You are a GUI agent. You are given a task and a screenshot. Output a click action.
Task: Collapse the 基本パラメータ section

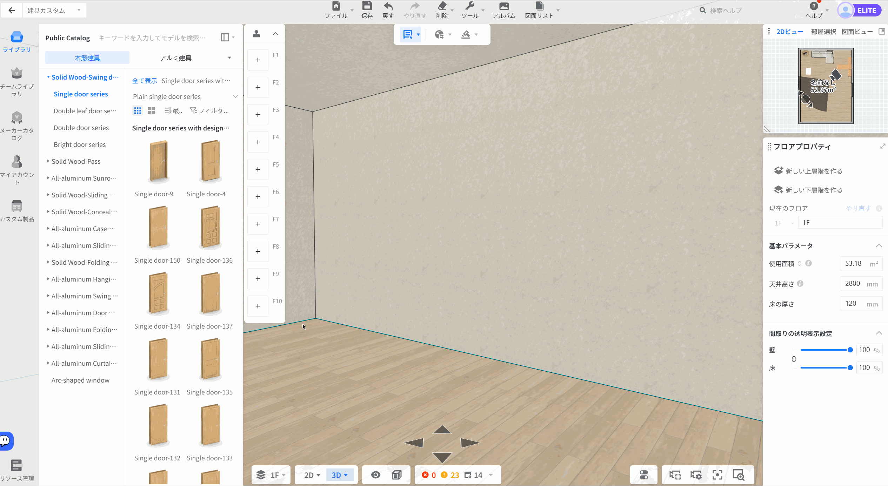[x=879, y=245]
